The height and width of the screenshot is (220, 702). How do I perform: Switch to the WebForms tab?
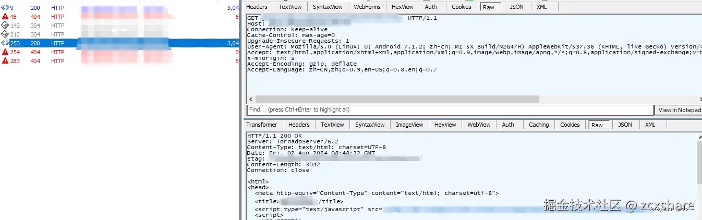point(367,7)
